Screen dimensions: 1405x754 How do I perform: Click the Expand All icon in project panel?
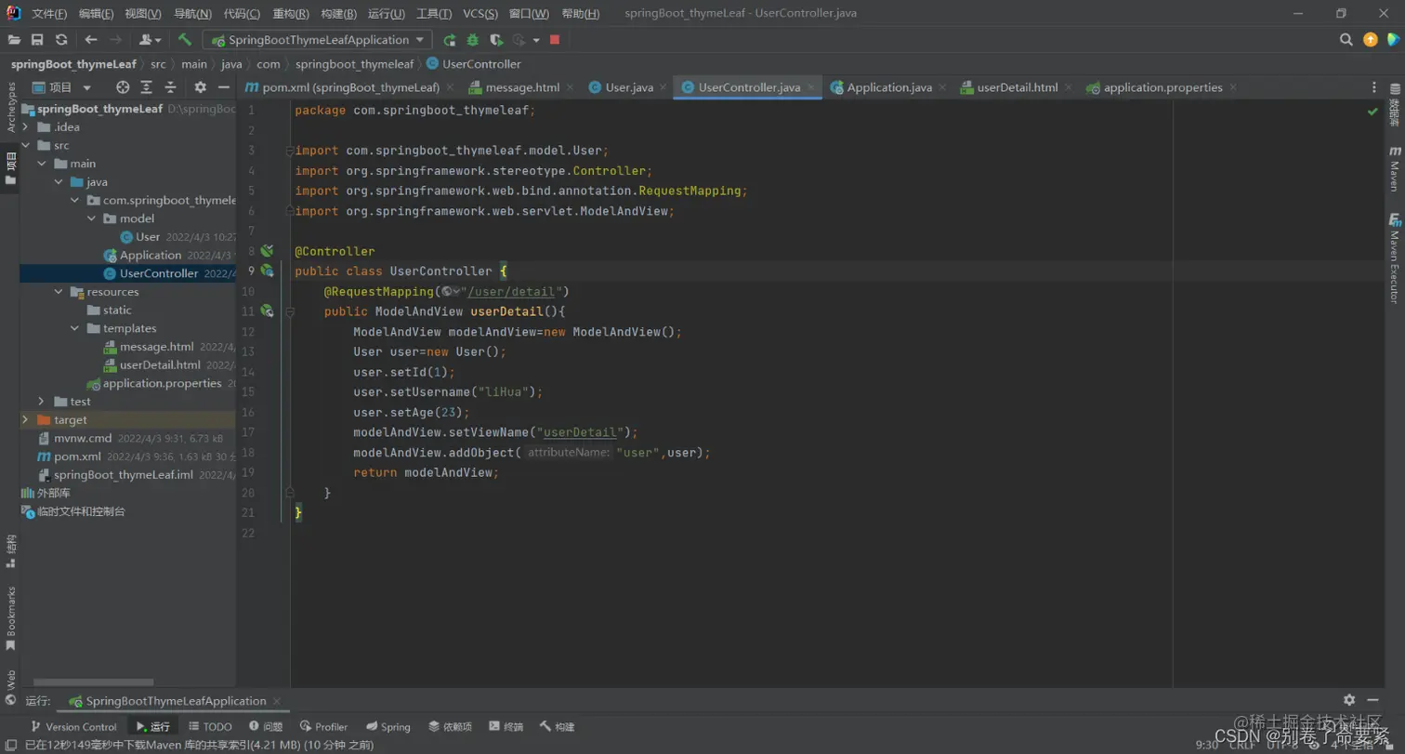click(x=147, y=87)
